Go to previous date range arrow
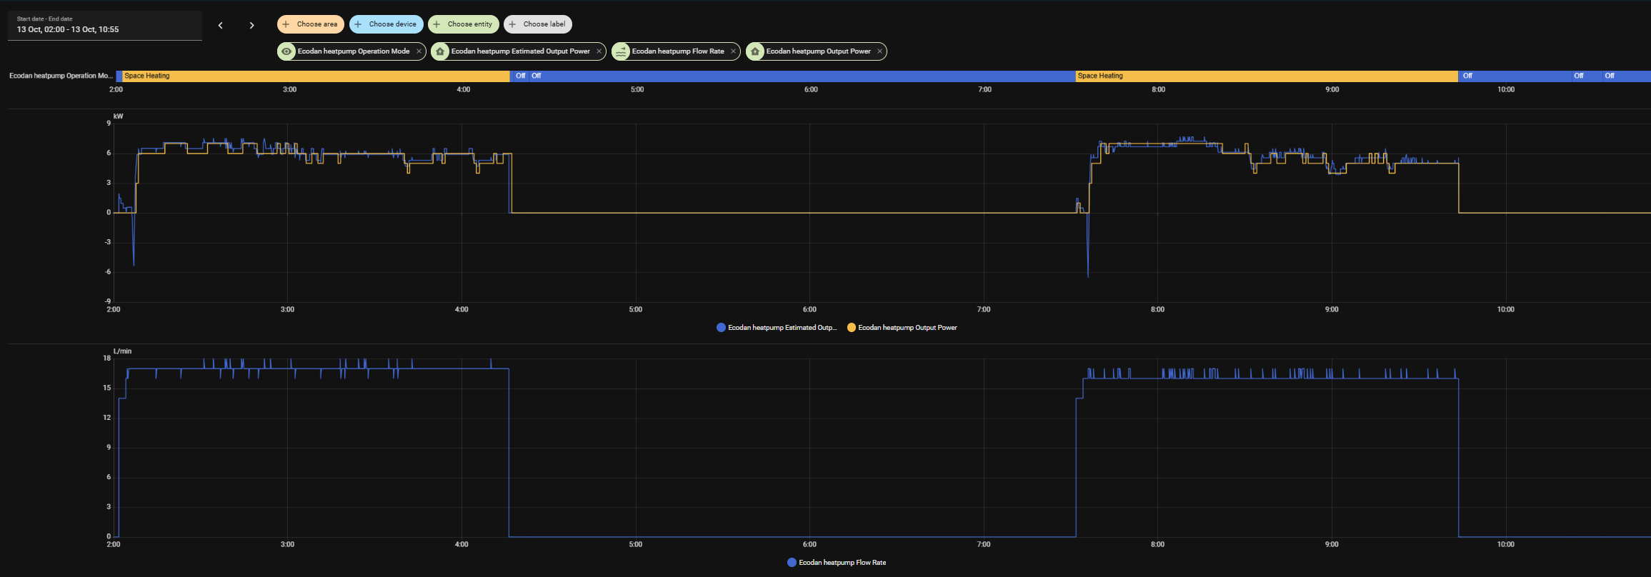The image size is (1651, 577). coord(220,25)
